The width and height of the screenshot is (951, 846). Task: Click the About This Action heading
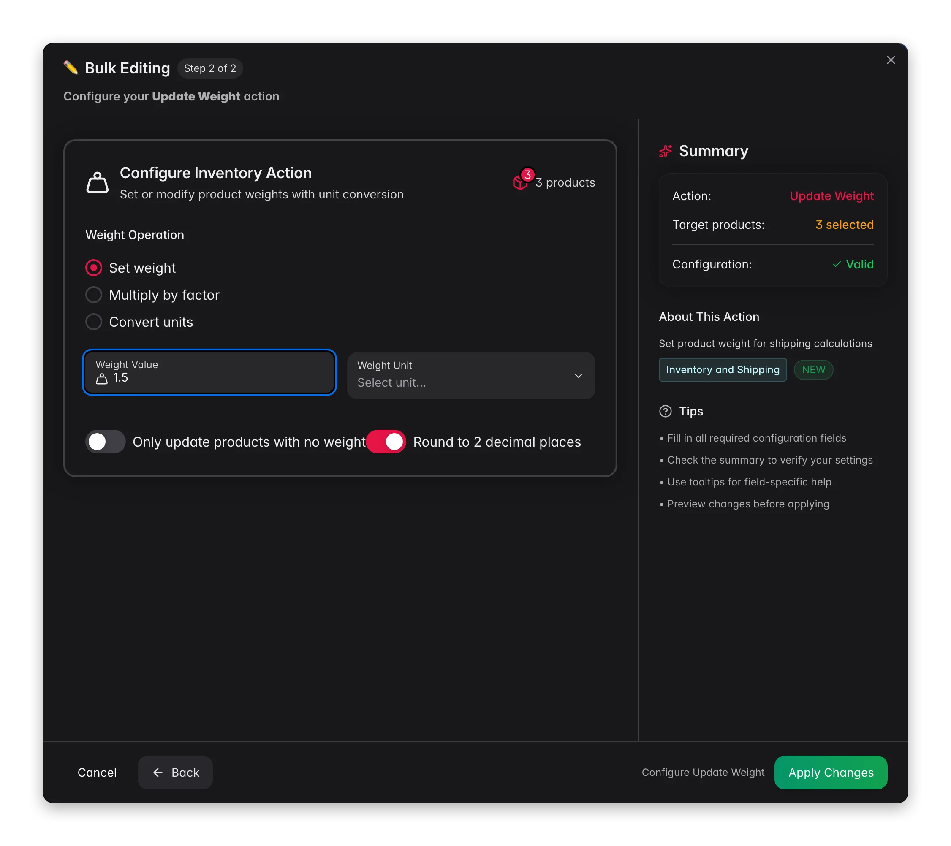point(709,317)
